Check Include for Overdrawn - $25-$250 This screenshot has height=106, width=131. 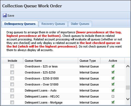pyautogui.click(x=12, y=72)
